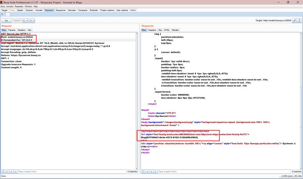Click the Host: node4.buuoj.cn header line

(17, 37)
